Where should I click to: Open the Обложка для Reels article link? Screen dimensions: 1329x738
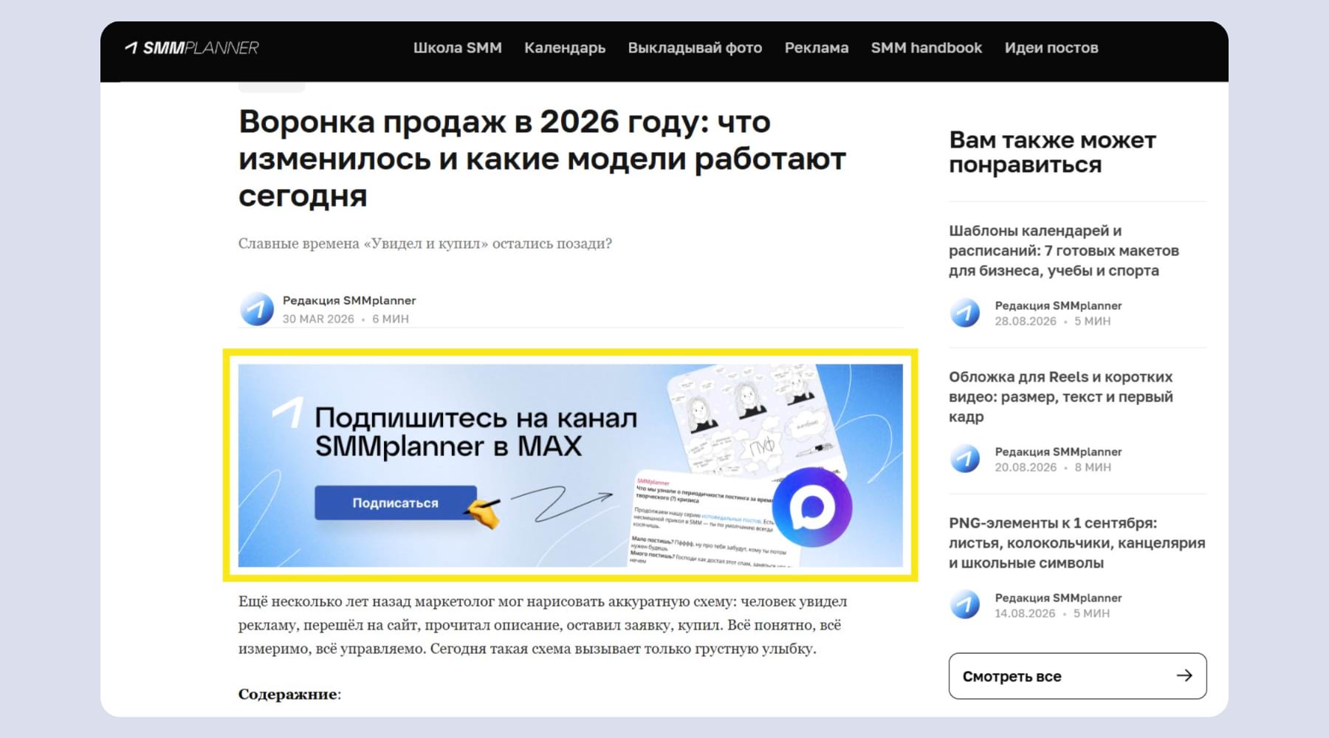pos(1060,397)
